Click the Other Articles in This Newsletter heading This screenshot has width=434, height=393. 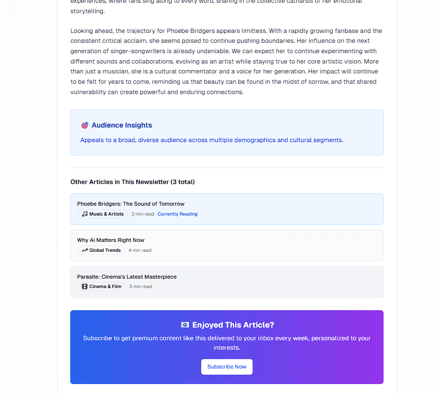click(x=132, y=182)
